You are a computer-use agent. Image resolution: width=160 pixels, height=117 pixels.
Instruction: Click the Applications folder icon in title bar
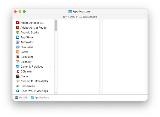[x=70, y=11]
